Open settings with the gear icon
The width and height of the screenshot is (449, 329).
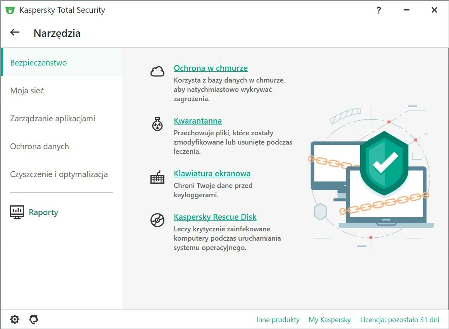(15, 319)
